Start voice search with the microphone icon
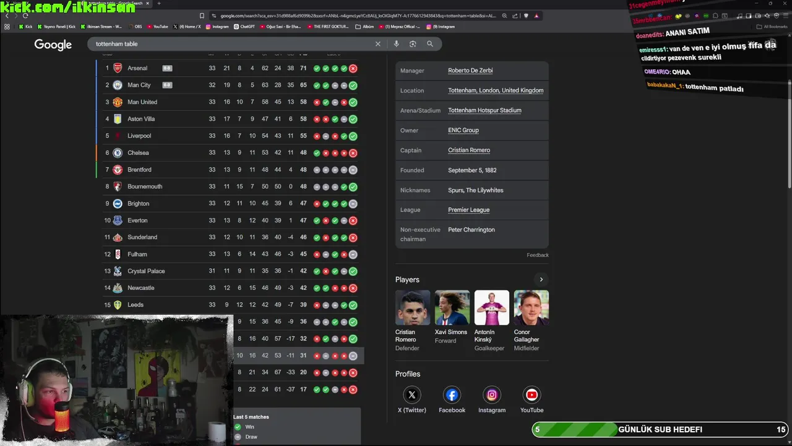The width and height of the screenshot is (792, 446). pos(396,44)
